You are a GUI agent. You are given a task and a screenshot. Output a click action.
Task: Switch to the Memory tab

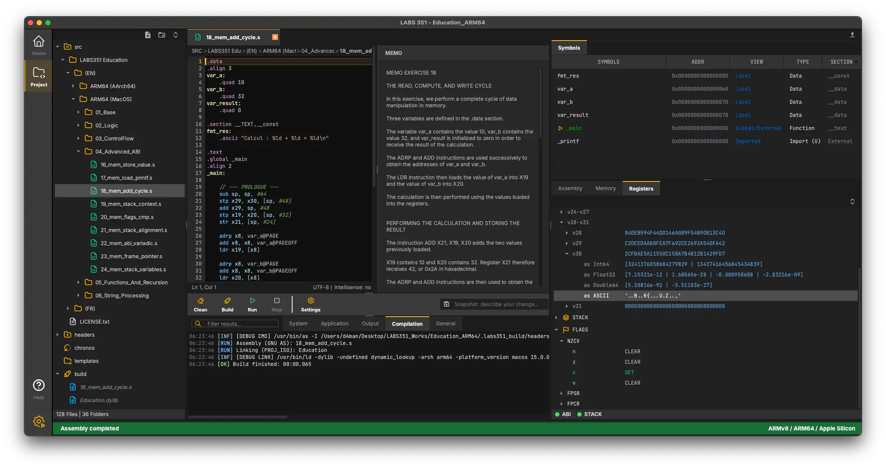[606, 188]
